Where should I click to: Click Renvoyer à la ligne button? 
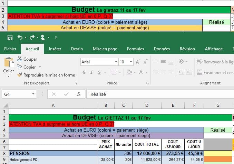coord(215,62)
